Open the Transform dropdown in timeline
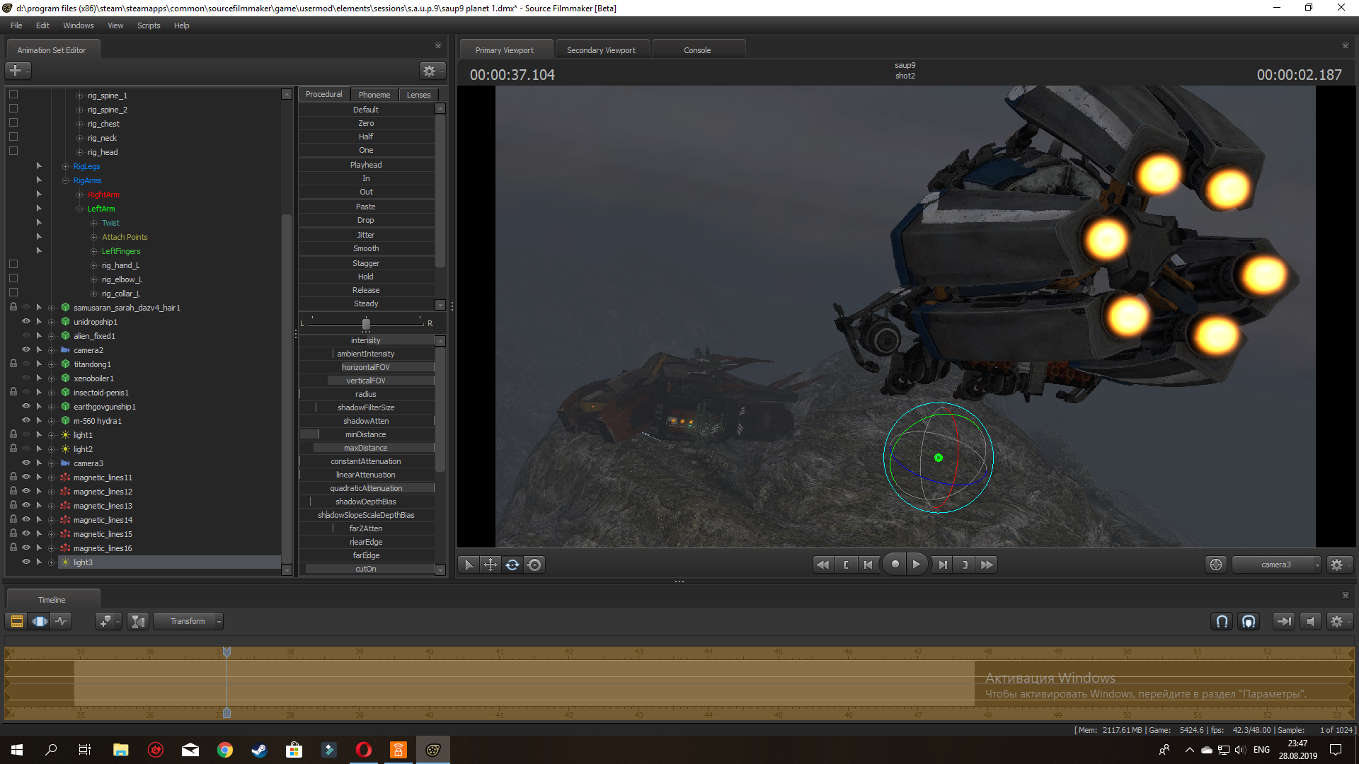1359x764 pixels. pos(188,621)
